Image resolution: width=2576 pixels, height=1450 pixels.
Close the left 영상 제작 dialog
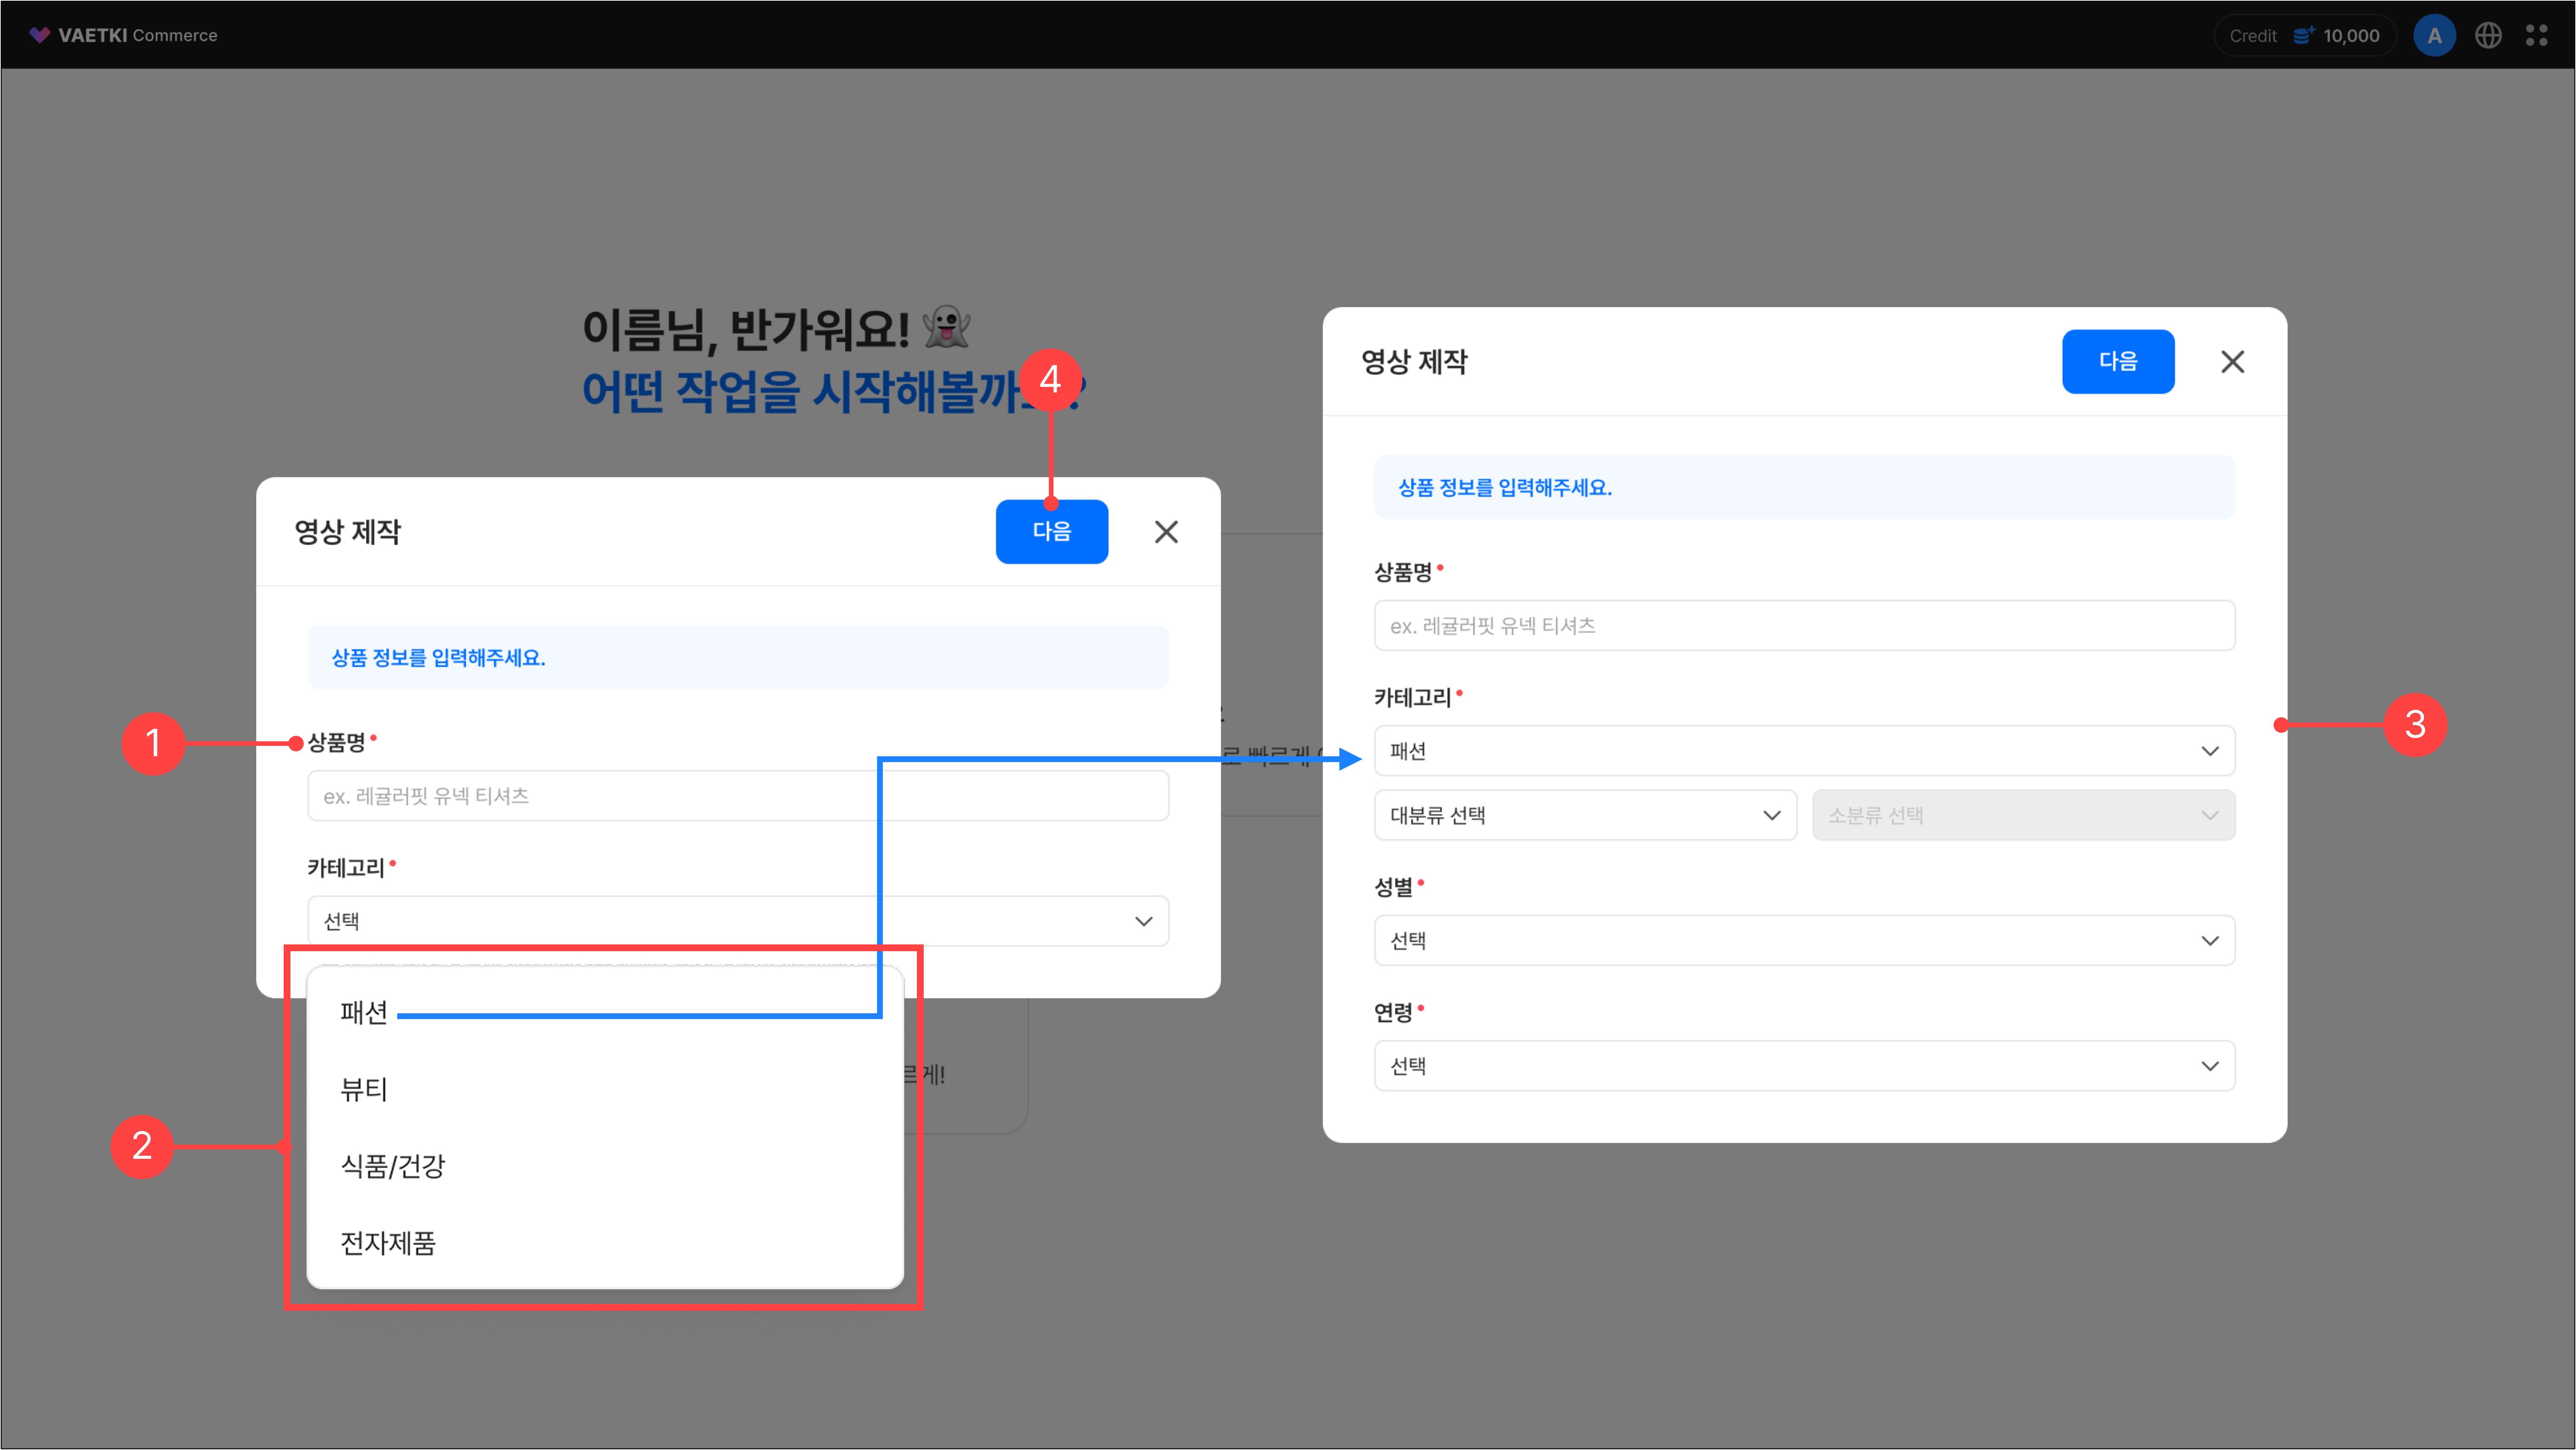click(1166, 532)
